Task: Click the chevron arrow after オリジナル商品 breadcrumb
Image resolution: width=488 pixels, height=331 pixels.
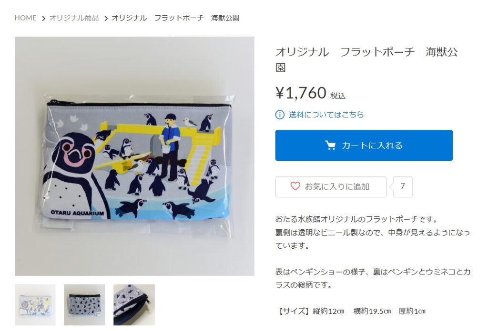Action: click(106, 19)
